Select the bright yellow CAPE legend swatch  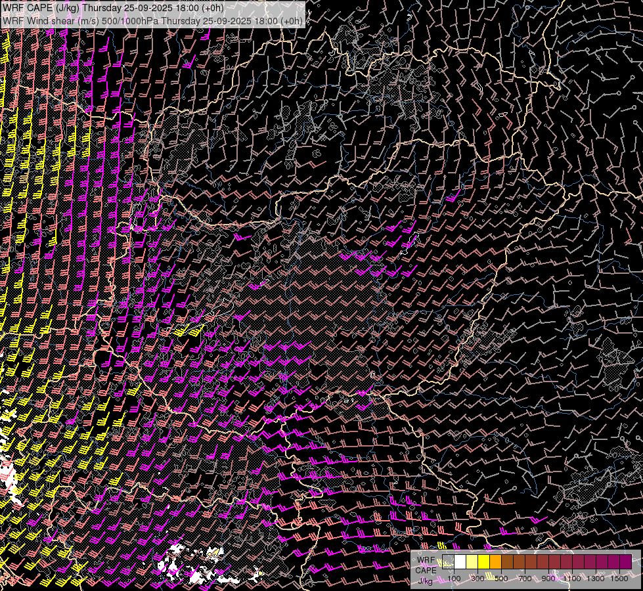point(484,561)
